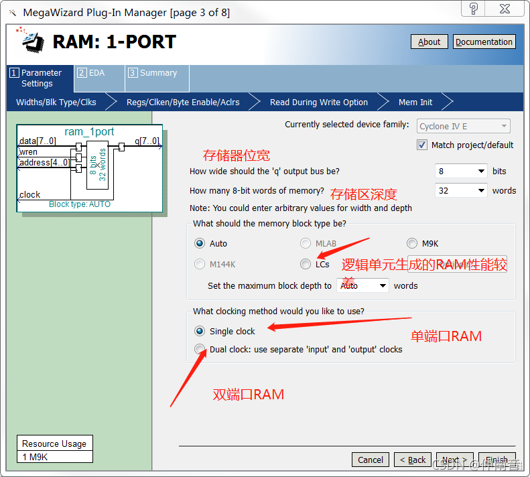Select Single clock option

200,331
